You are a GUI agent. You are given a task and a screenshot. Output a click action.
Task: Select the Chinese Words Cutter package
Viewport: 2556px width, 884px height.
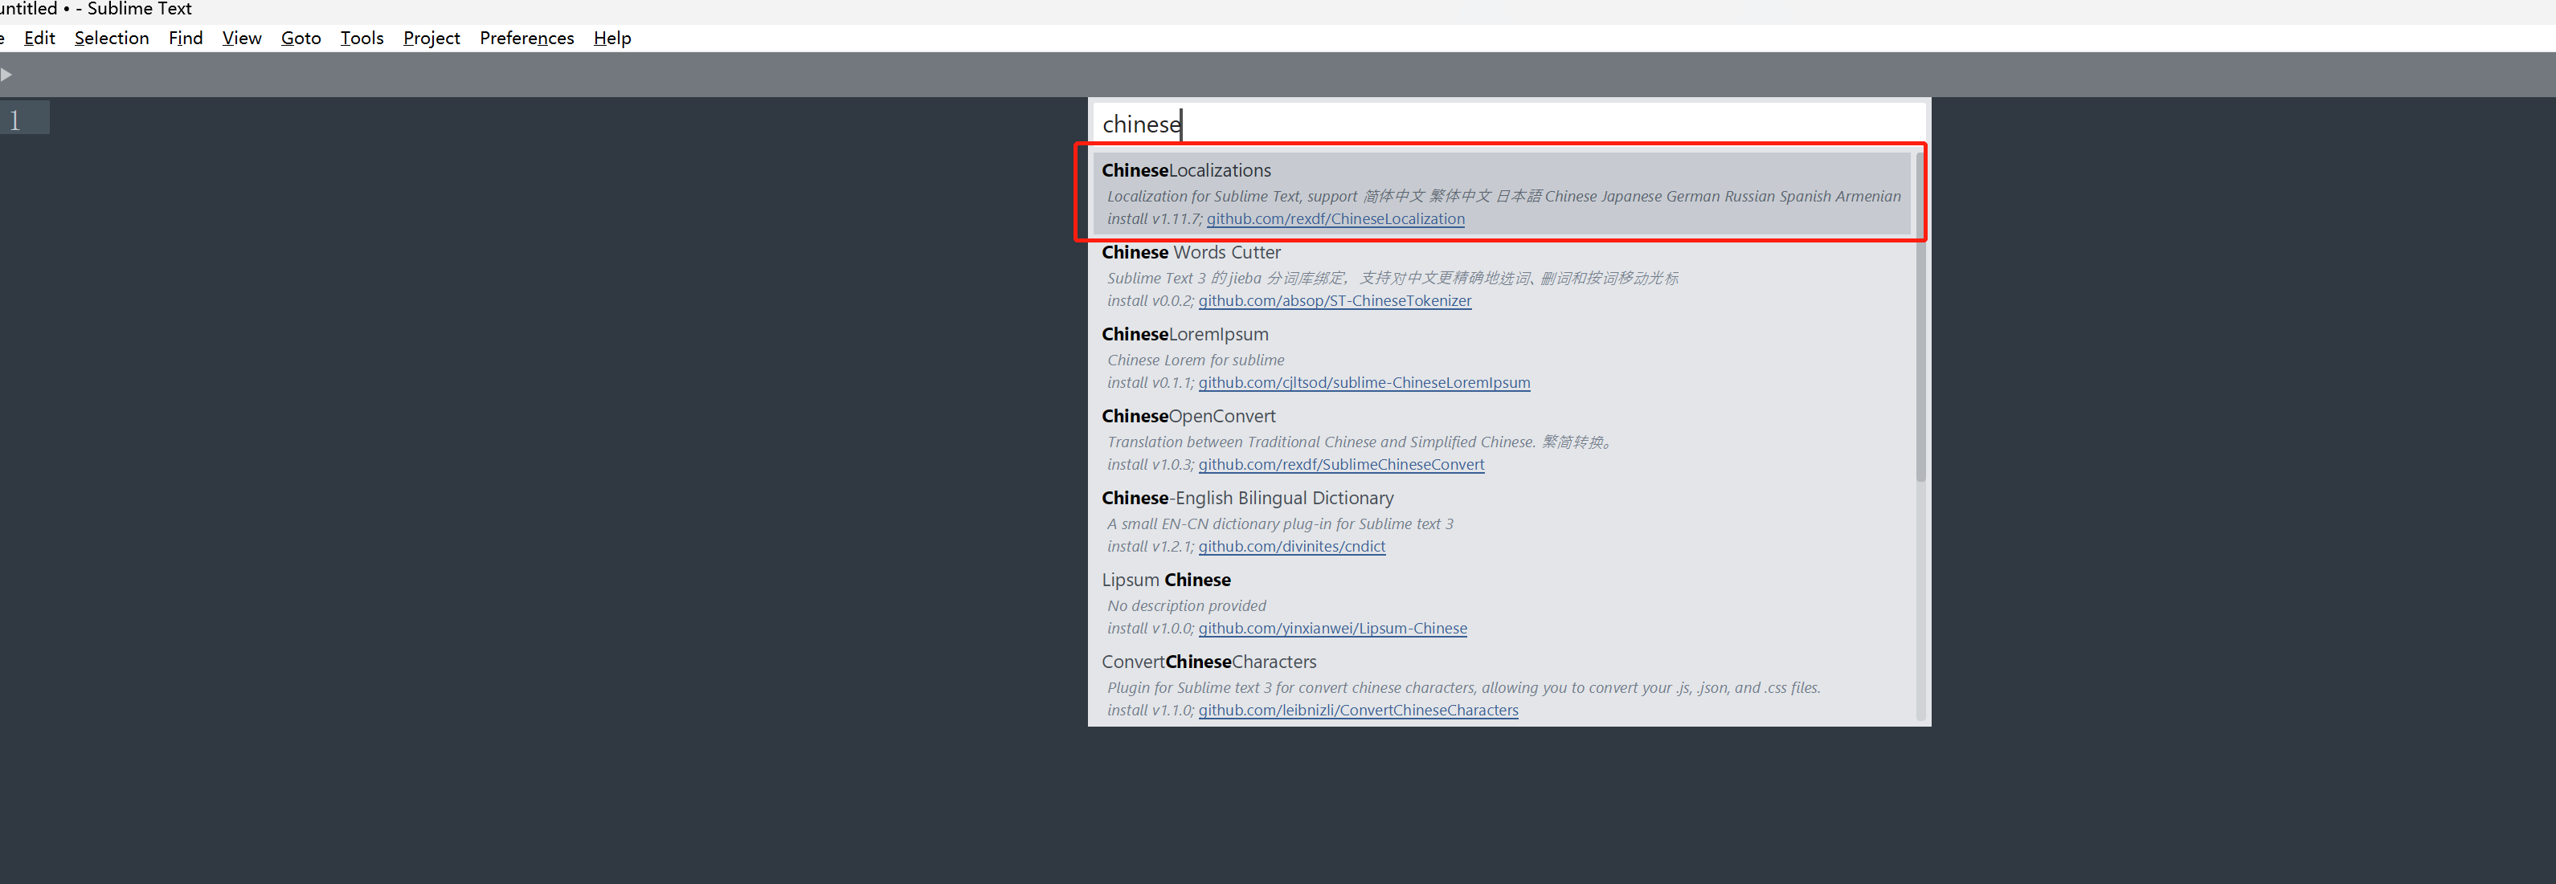point(1503,275)
